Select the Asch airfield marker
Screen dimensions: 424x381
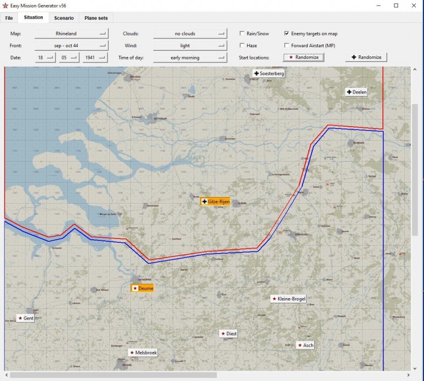(306, 345)
